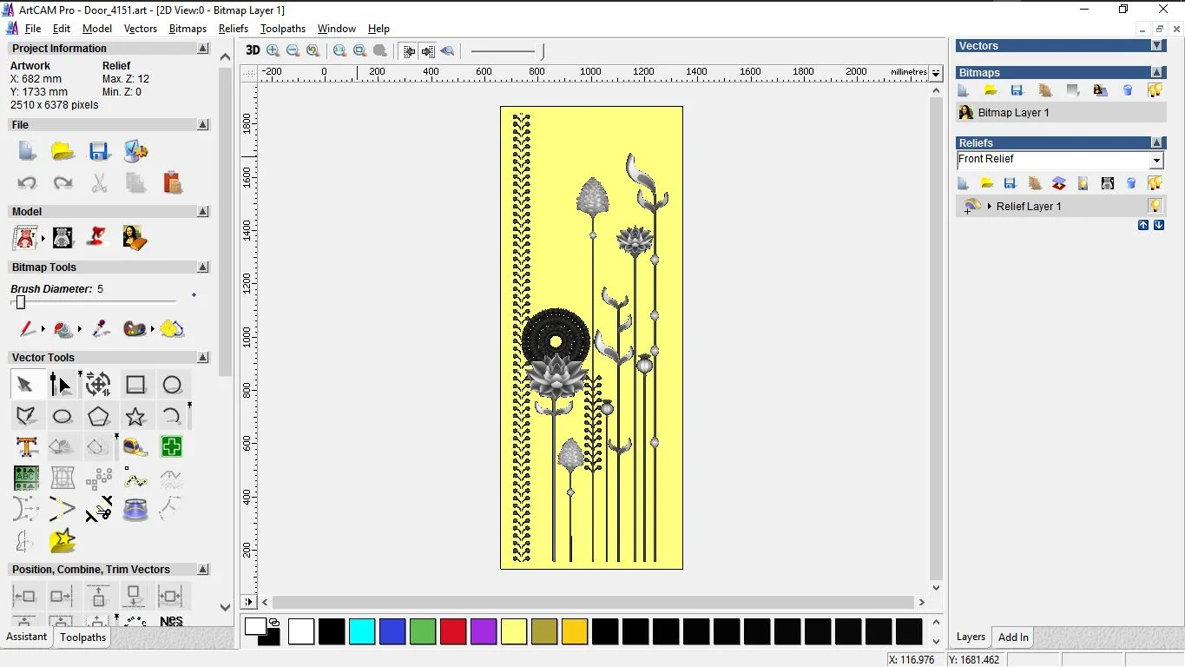This screenshot has width=1185, height=667.
Task: Select the Create Star vector tool
Action: point(135,416)
